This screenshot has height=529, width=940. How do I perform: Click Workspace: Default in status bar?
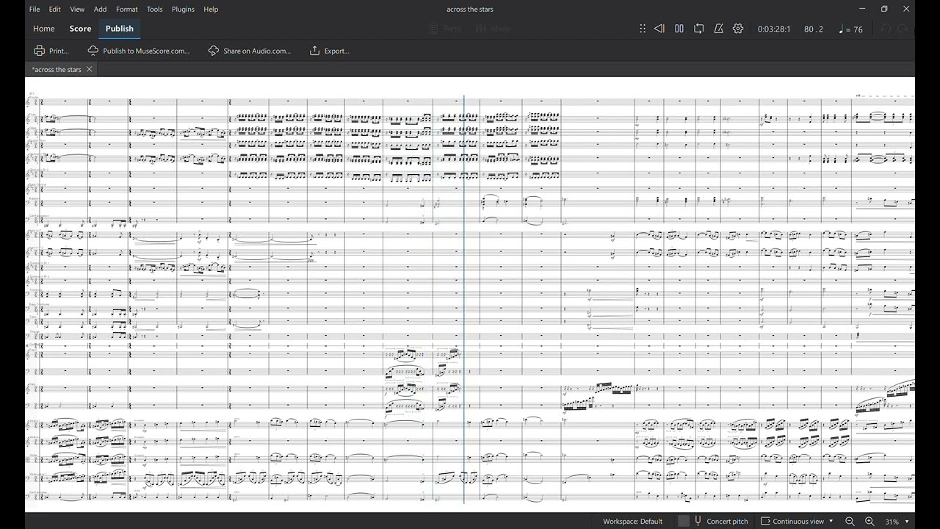(632, 521)
